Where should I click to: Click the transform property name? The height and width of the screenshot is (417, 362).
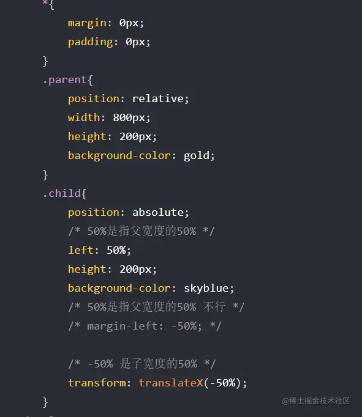(97, 383)
